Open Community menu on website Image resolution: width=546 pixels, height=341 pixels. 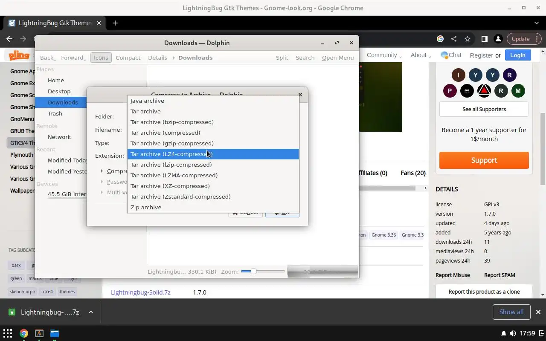[x=384, y=55]
